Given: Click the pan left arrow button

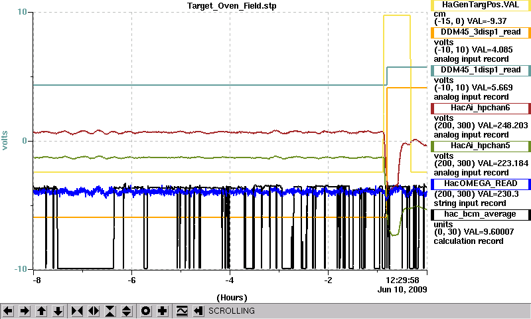Looking at the screenshot, I should 8,311.
